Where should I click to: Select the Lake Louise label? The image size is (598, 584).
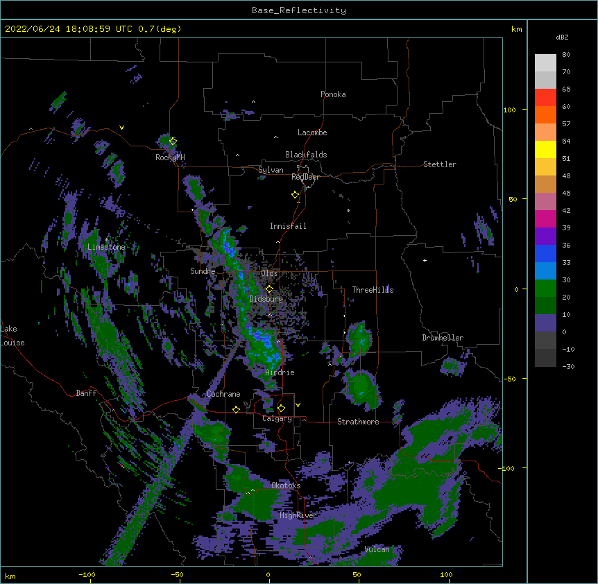[12, 336]
